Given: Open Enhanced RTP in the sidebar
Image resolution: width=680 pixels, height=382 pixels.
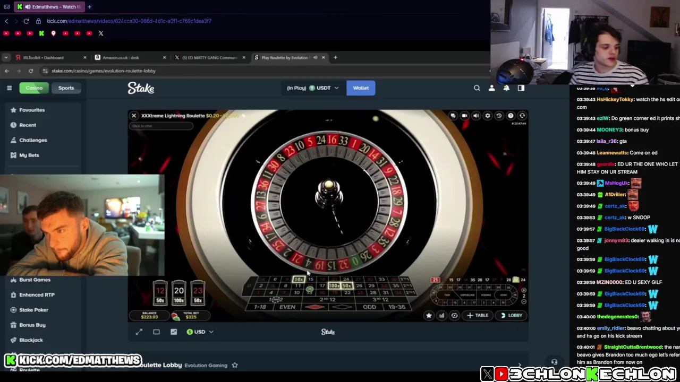Looking at the screenshot, I should (x=32, y=295).
